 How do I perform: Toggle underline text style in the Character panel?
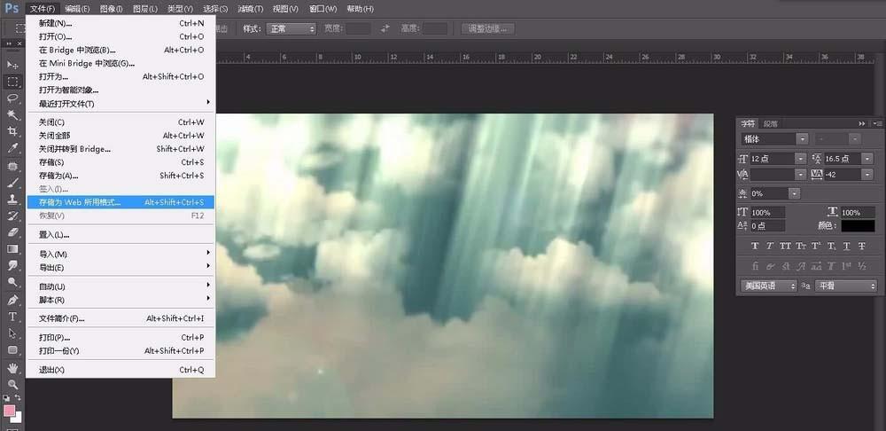[x=846, y=246]
